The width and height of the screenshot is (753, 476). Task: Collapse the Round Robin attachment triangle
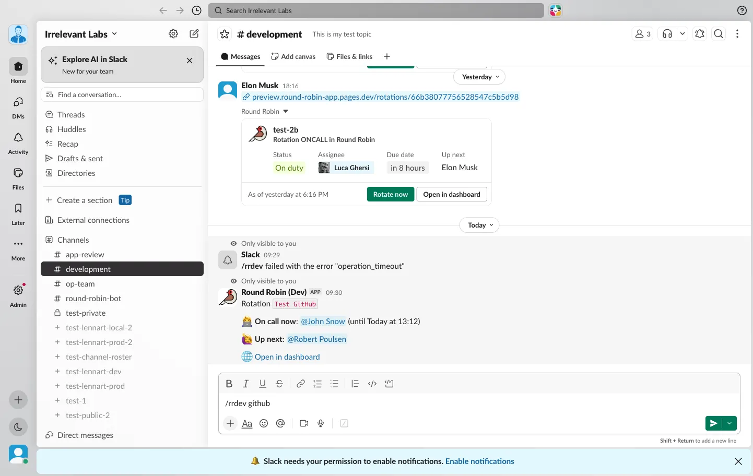(286, 111)
